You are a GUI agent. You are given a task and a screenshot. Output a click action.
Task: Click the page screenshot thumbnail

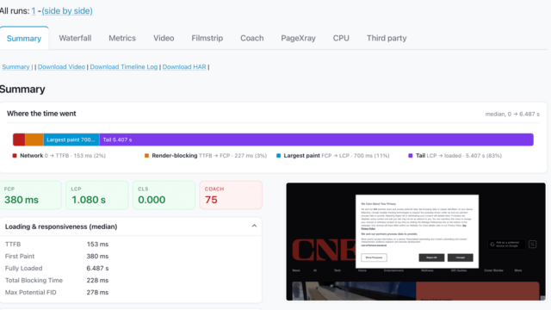click(416, 241)
